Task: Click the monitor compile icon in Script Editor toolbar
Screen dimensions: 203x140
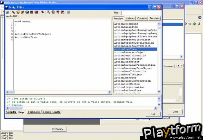Action: coord(7,12)
